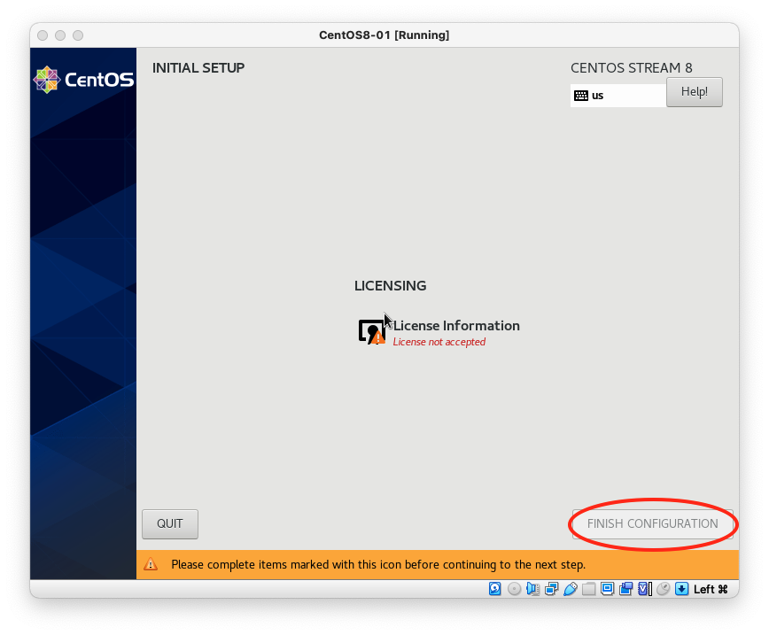This screenshot has height=635, width=769.
Task: Click the us keyboard layout field
Action: click(618, 96)
